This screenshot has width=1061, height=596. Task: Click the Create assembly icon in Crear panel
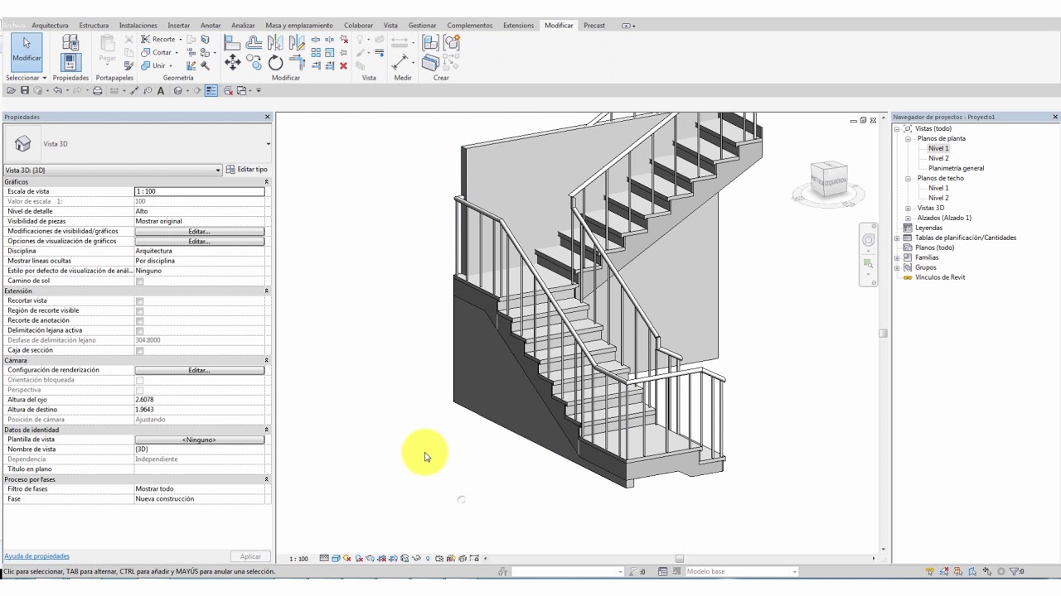click(x=430, y=42)
